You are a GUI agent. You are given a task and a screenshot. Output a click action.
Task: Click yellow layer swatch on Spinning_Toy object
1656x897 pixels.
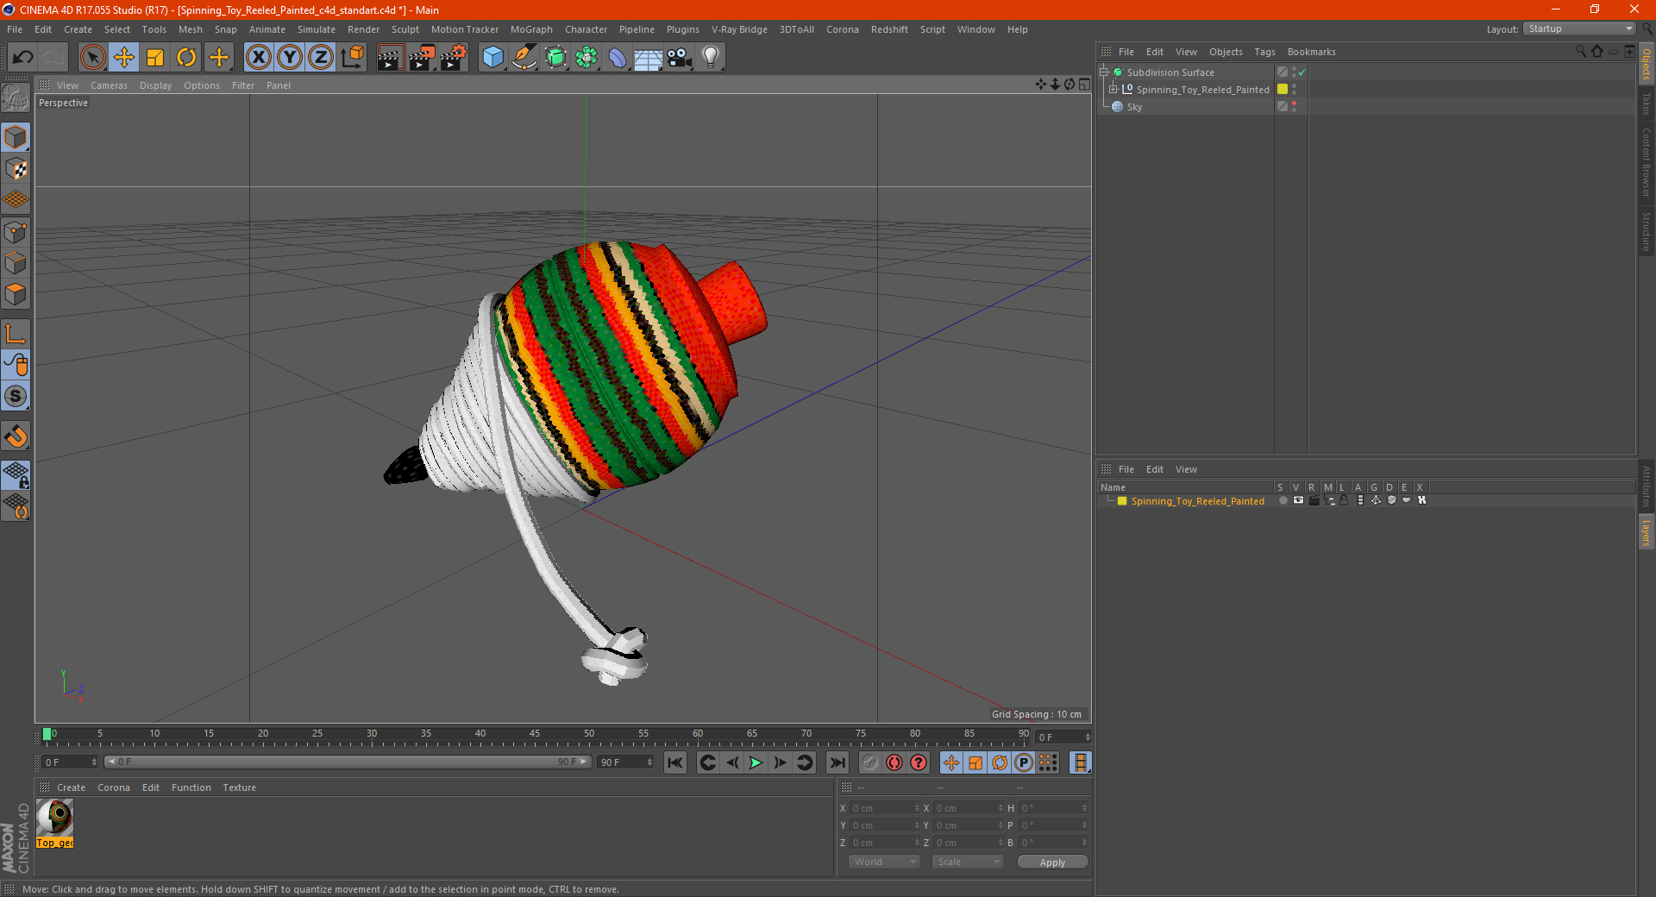click(1283, 90)
